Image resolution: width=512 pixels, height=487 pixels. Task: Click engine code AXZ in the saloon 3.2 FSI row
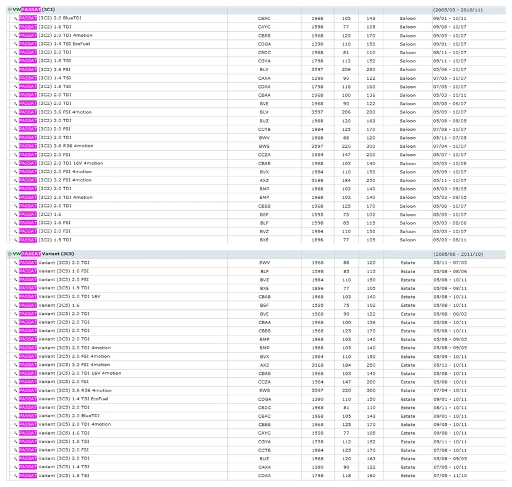point(264,180)
